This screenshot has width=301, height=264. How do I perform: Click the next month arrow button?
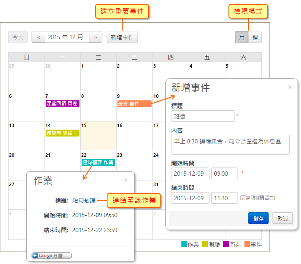tap(96, 37)
